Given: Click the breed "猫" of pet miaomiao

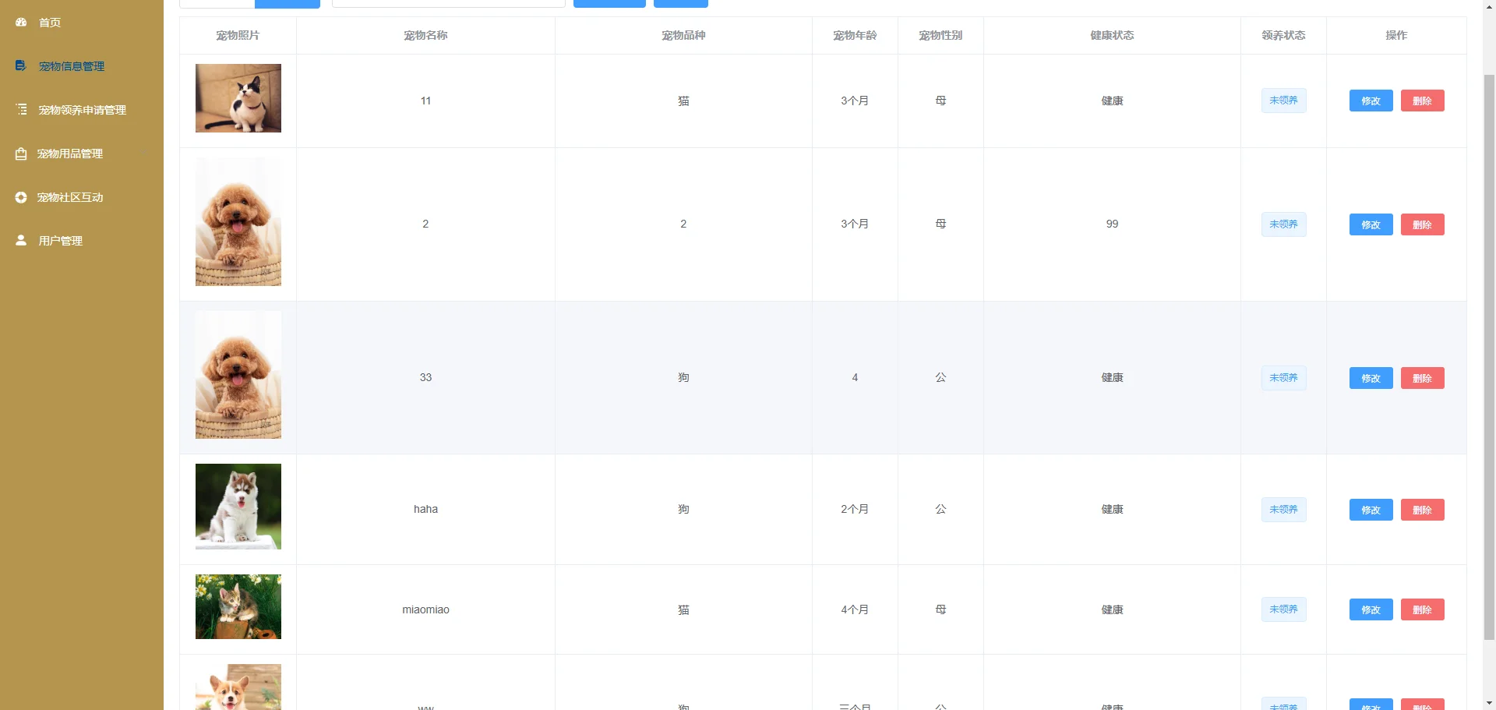Looking at the screenshot, I should tap(683, 609).
